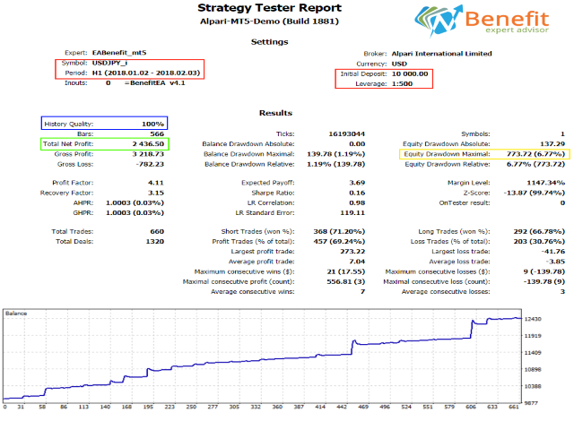Viewport: 574px width, 430px height.
Task: Select Maximum consecutive losses value 9 (-139.78)
Action: 544,271
